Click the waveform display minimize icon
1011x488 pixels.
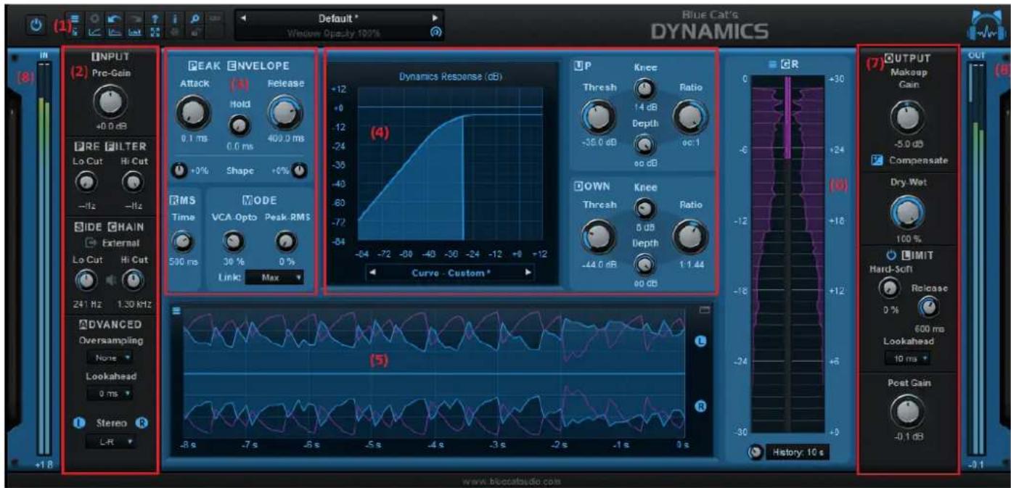click(x=705, y=310)
